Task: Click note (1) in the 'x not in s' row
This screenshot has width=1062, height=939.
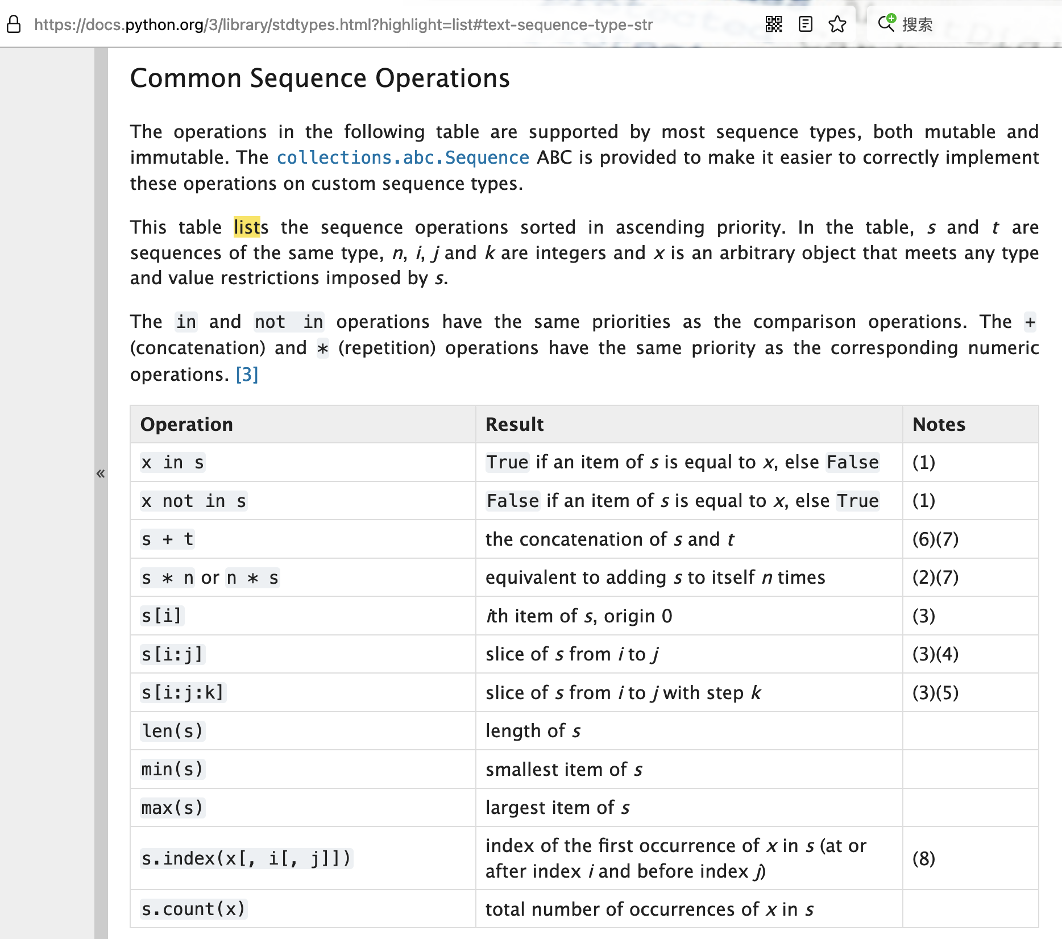Action: (x=924, y=501)
